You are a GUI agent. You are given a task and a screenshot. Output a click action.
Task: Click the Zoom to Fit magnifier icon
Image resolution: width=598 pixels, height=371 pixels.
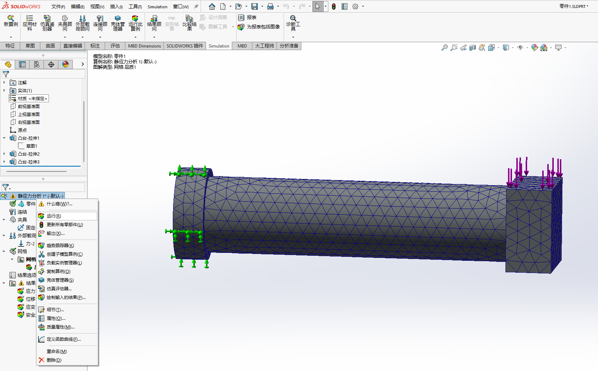tap(445, 48)
